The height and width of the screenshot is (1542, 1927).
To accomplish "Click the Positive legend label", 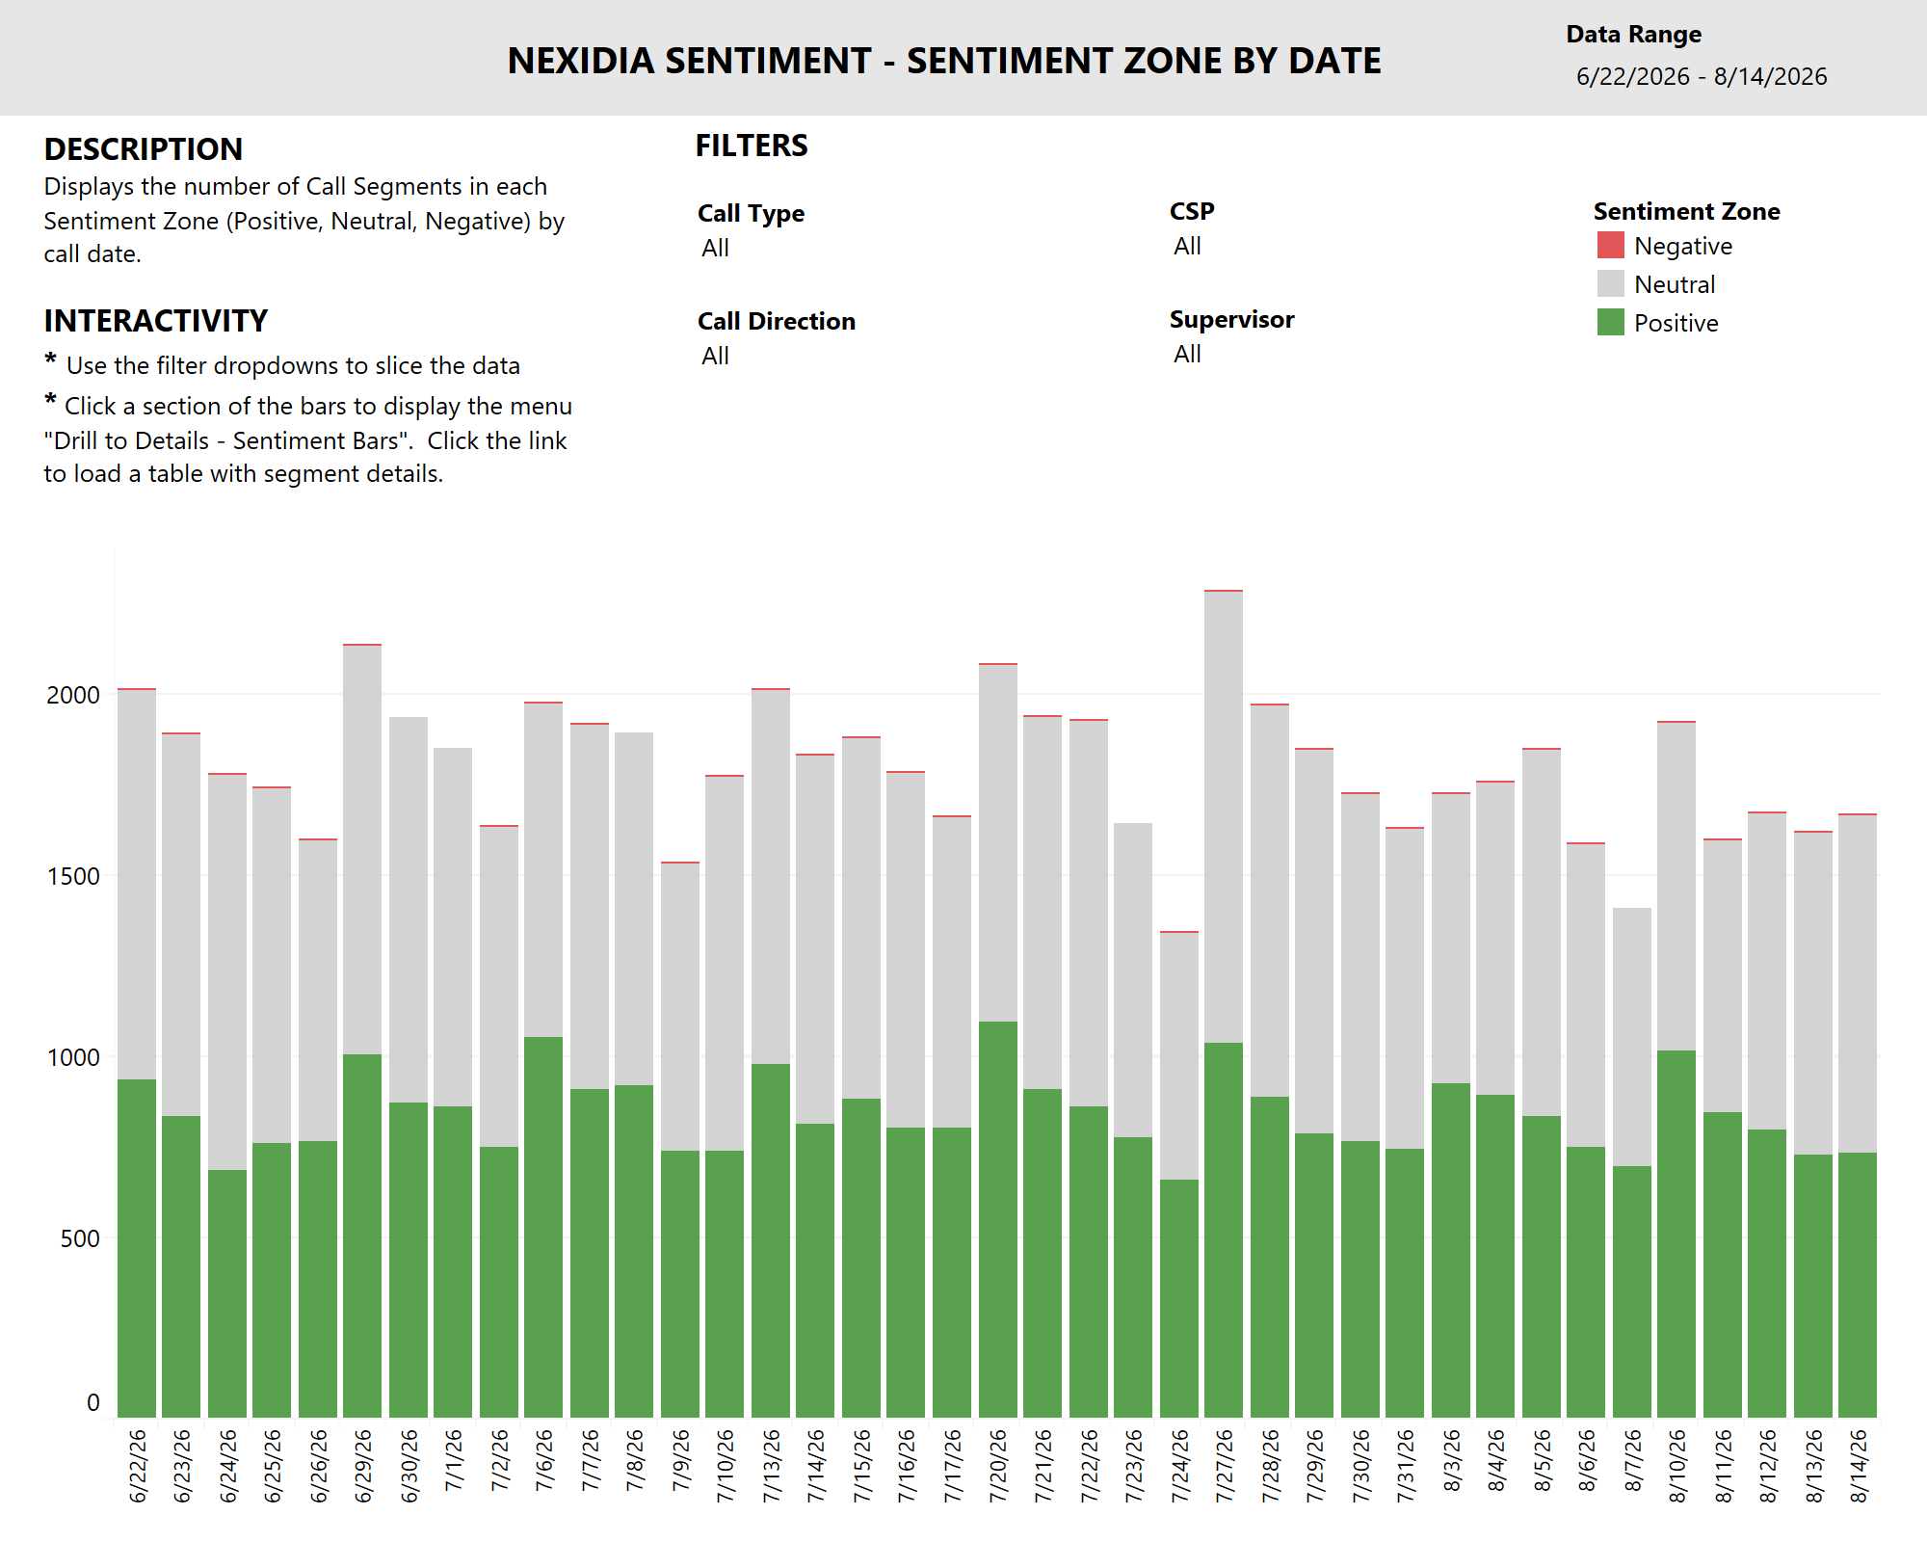I will (1676, 323).
